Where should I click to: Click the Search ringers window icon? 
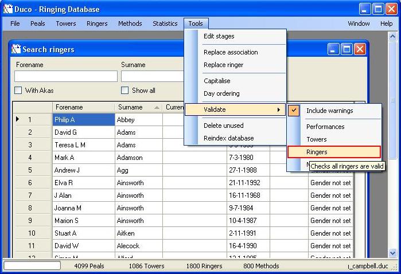pyautogui.click(x=15, y=49)
